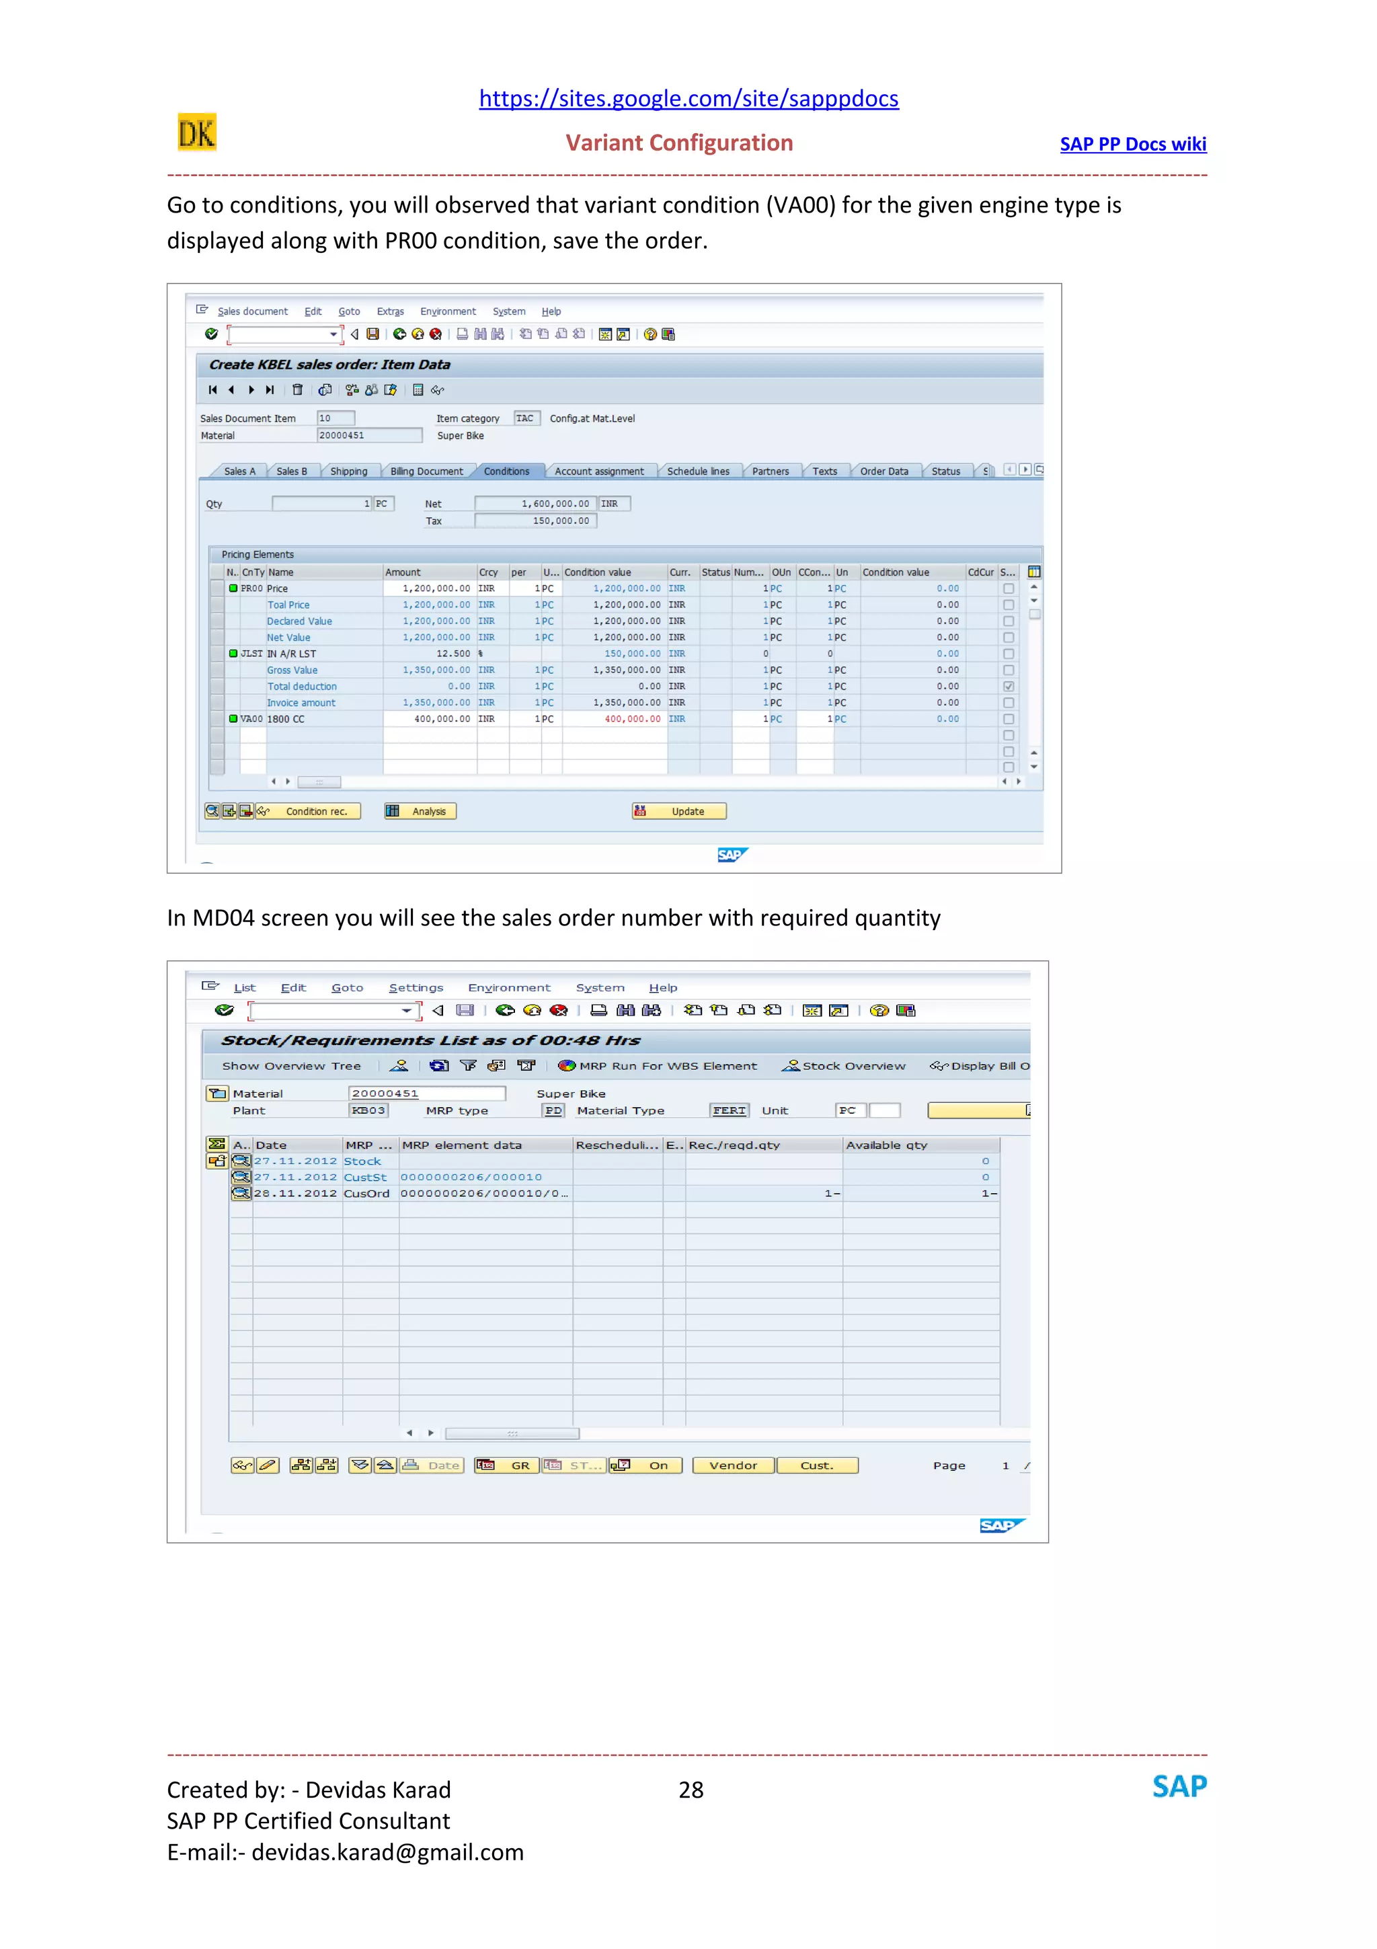Click the Analysis button

pos(421,812)
